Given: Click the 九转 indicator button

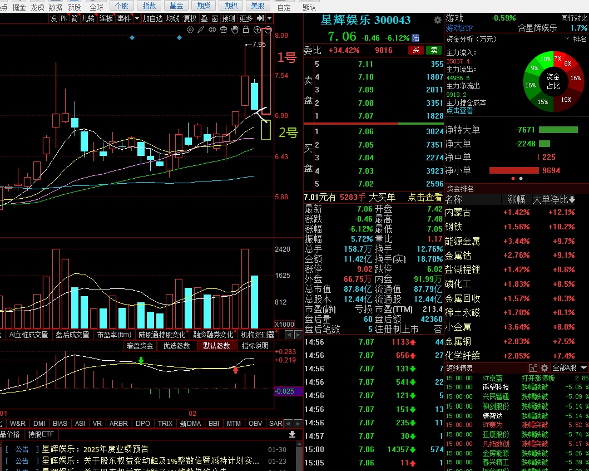Looking at the screenshot, I should point(88,18).
